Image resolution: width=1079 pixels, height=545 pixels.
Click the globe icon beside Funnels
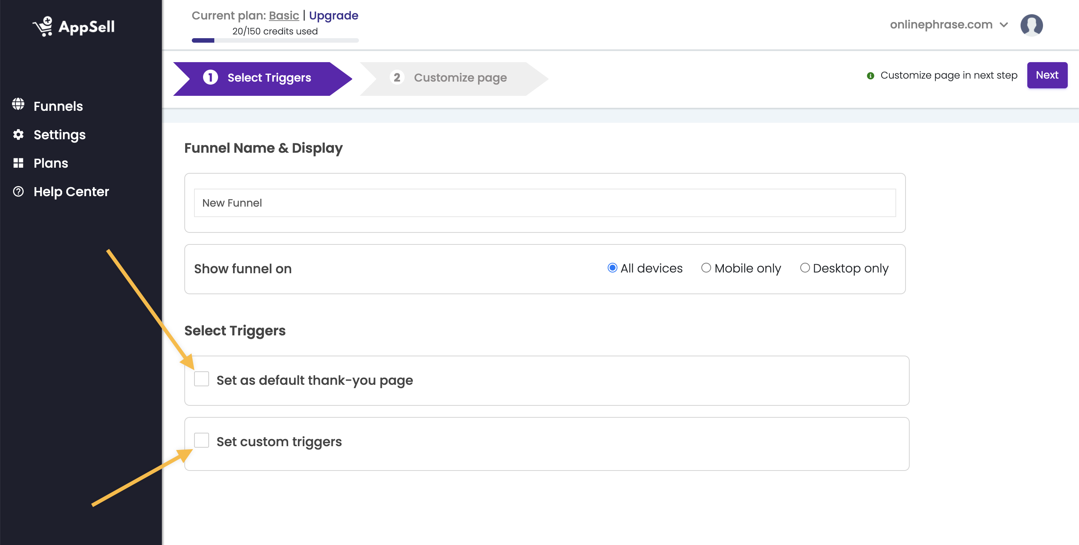tap(18, 104)
